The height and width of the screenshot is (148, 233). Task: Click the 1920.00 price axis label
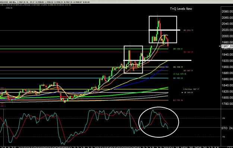pyautogui.click(x=227, y=61)
